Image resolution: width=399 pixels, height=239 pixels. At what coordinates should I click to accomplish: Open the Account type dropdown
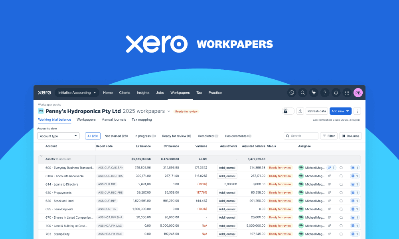(x=58, y=136)
